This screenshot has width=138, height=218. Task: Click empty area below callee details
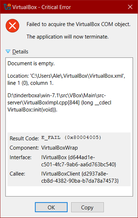[x=69, y=191]
